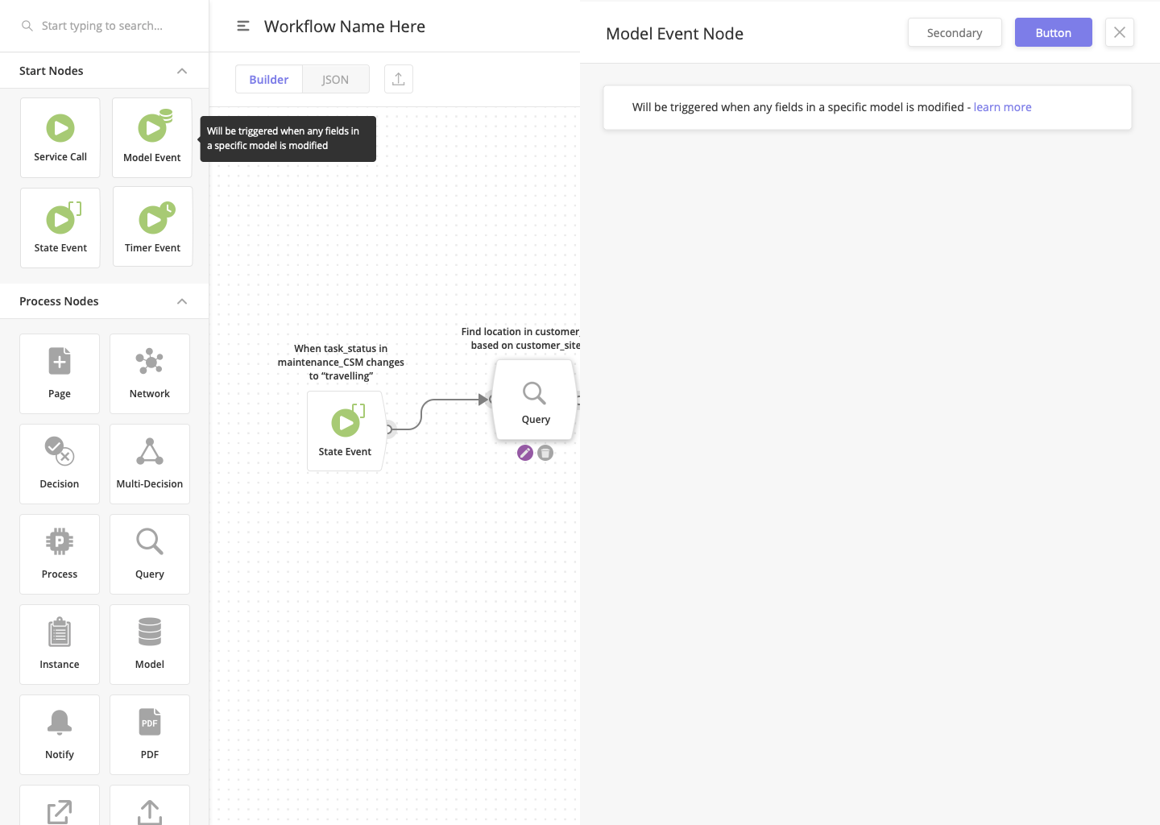The height and width of the screenshot is (825, 1160).
Task: Select the Timer Event start node
Action: (x=152, y=226)
